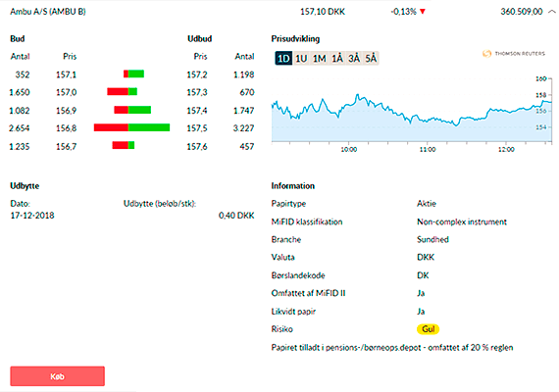Screen dimensions: 559x392
Task: Click the Ja value for Omfattet af MiFID II
Action: [421, 293]
